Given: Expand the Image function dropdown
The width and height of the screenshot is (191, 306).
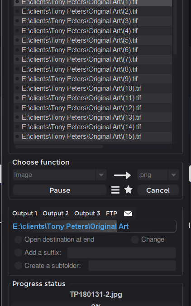Looking at the screenshot, I should [101, 175].
